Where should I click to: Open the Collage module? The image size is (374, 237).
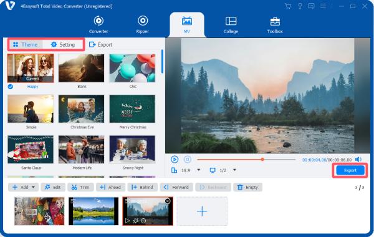point(231,24)
